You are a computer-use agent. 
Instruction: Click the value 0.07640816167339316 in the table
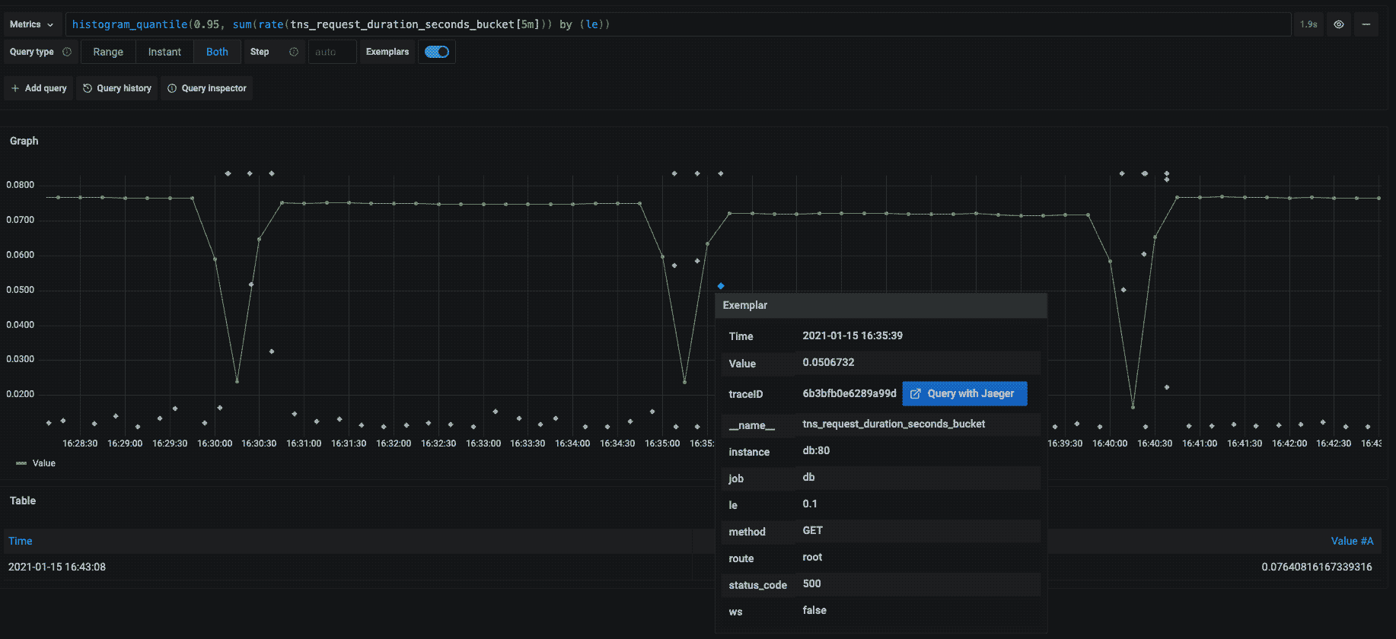[x=1317, y=567]
